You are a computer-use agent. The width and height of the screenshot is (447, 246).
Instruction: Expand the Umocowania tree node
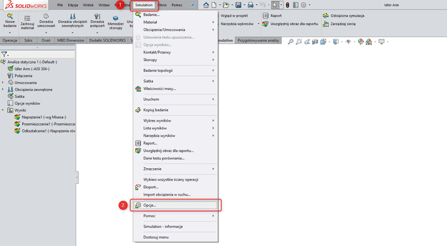tap(3, 83)
